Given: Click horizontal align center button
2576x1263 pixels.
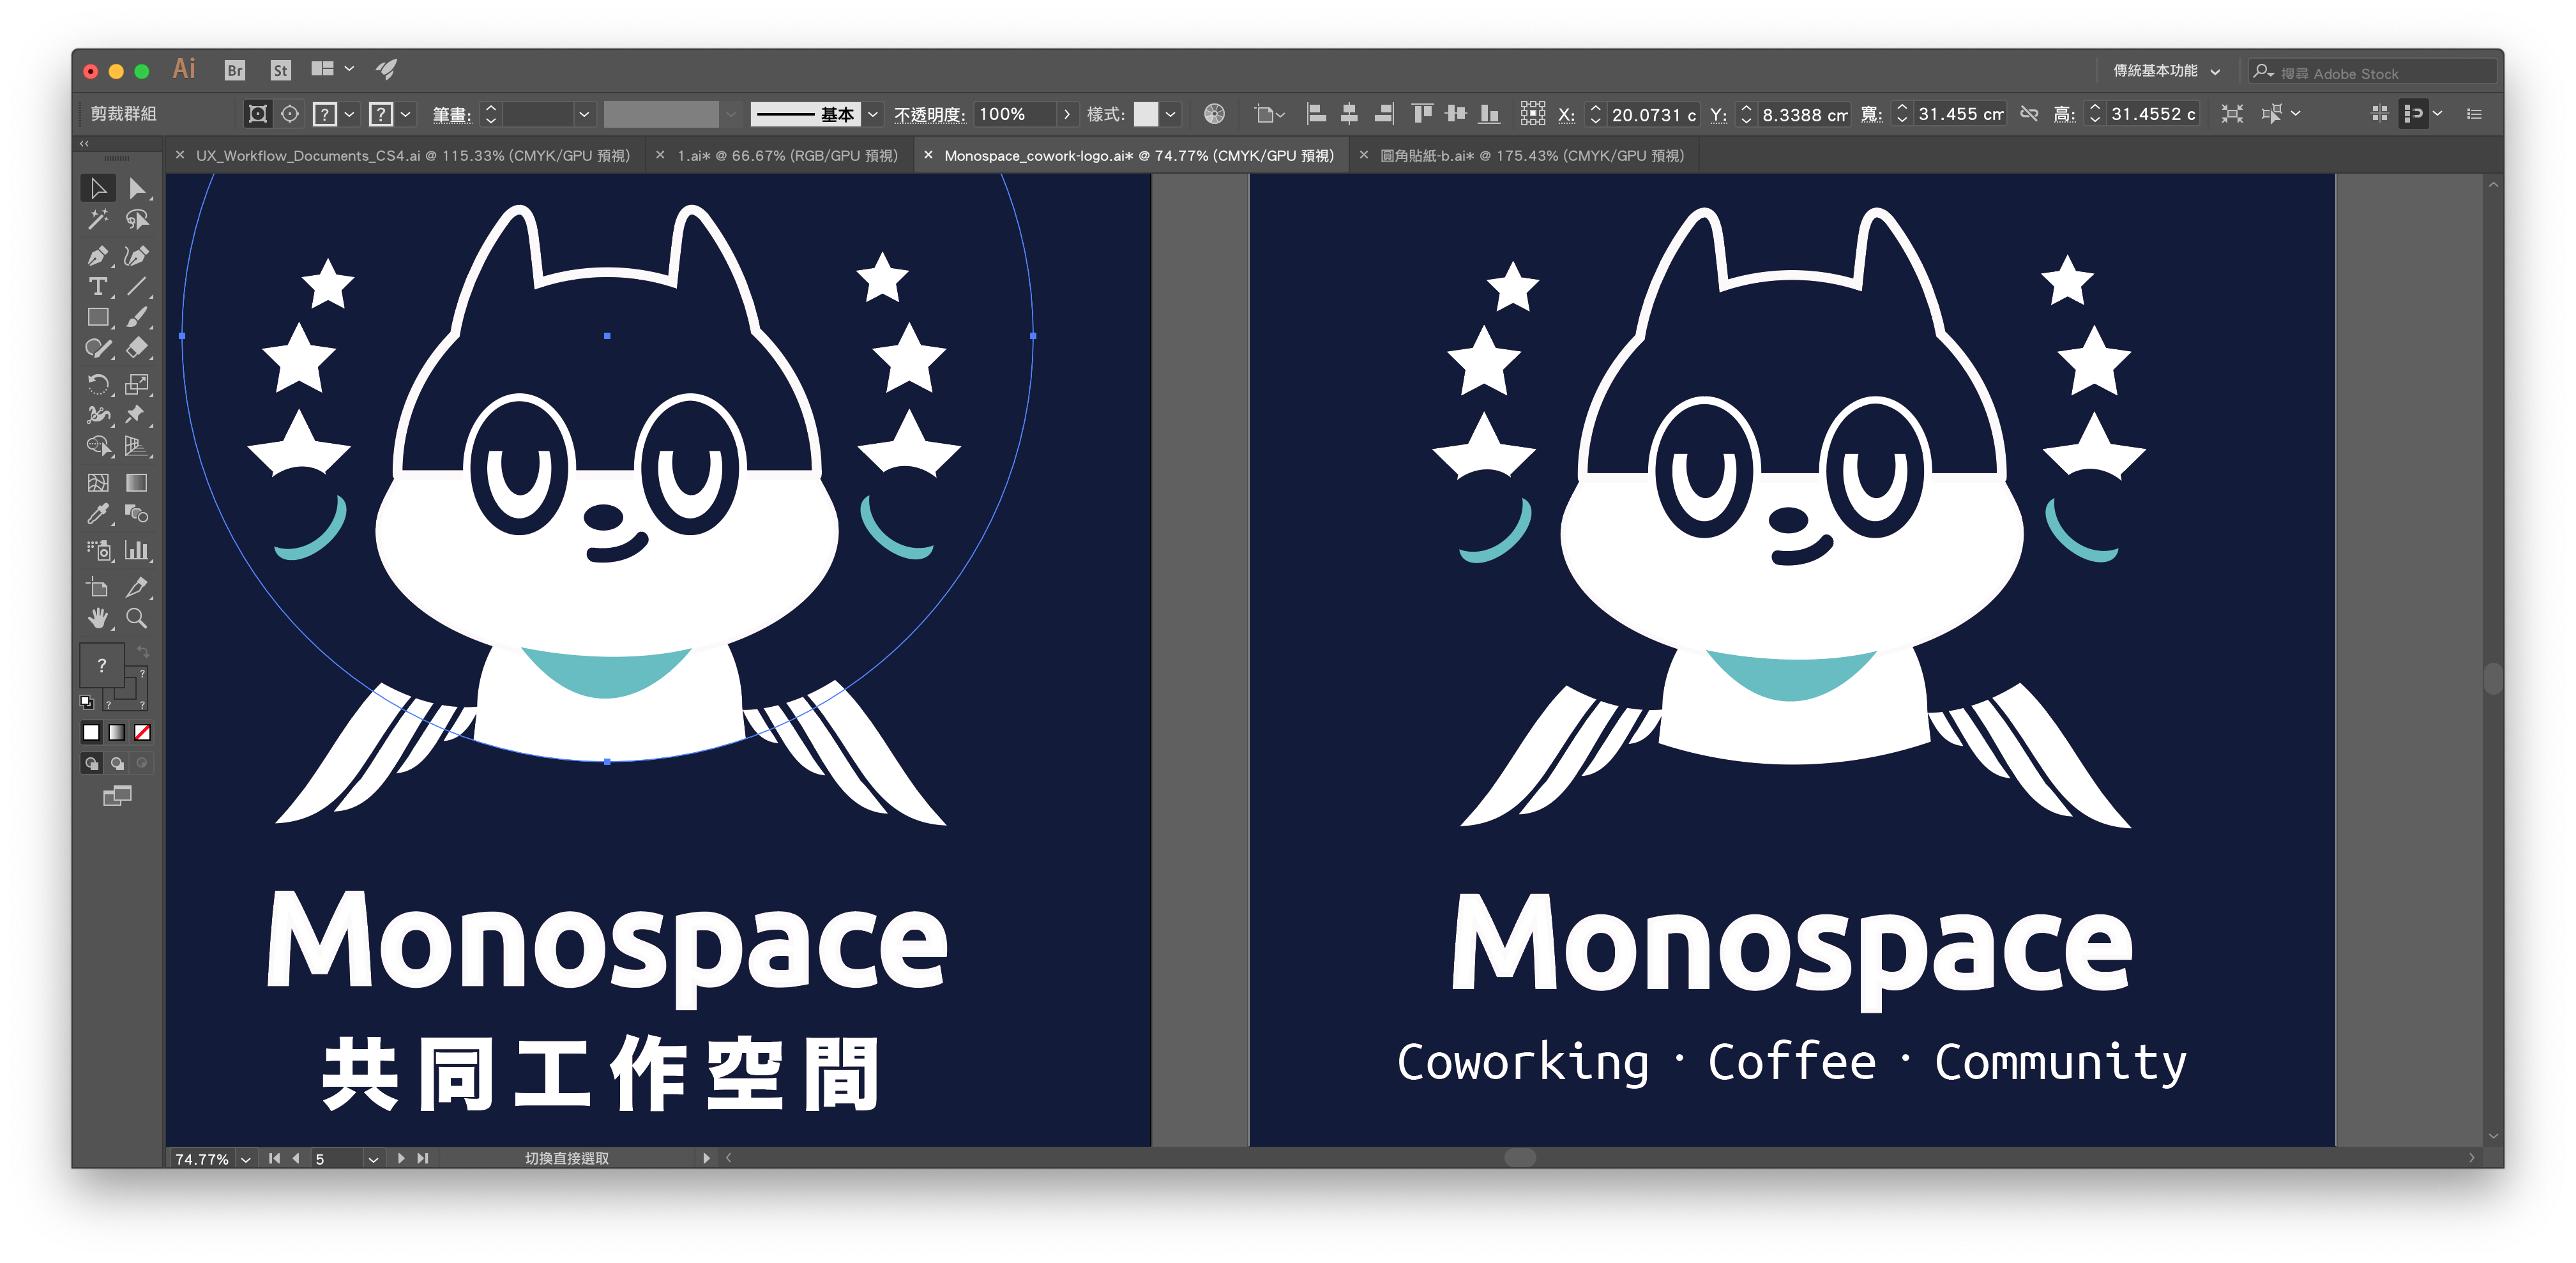Looking at the screenshot, I should [1349, 114].
